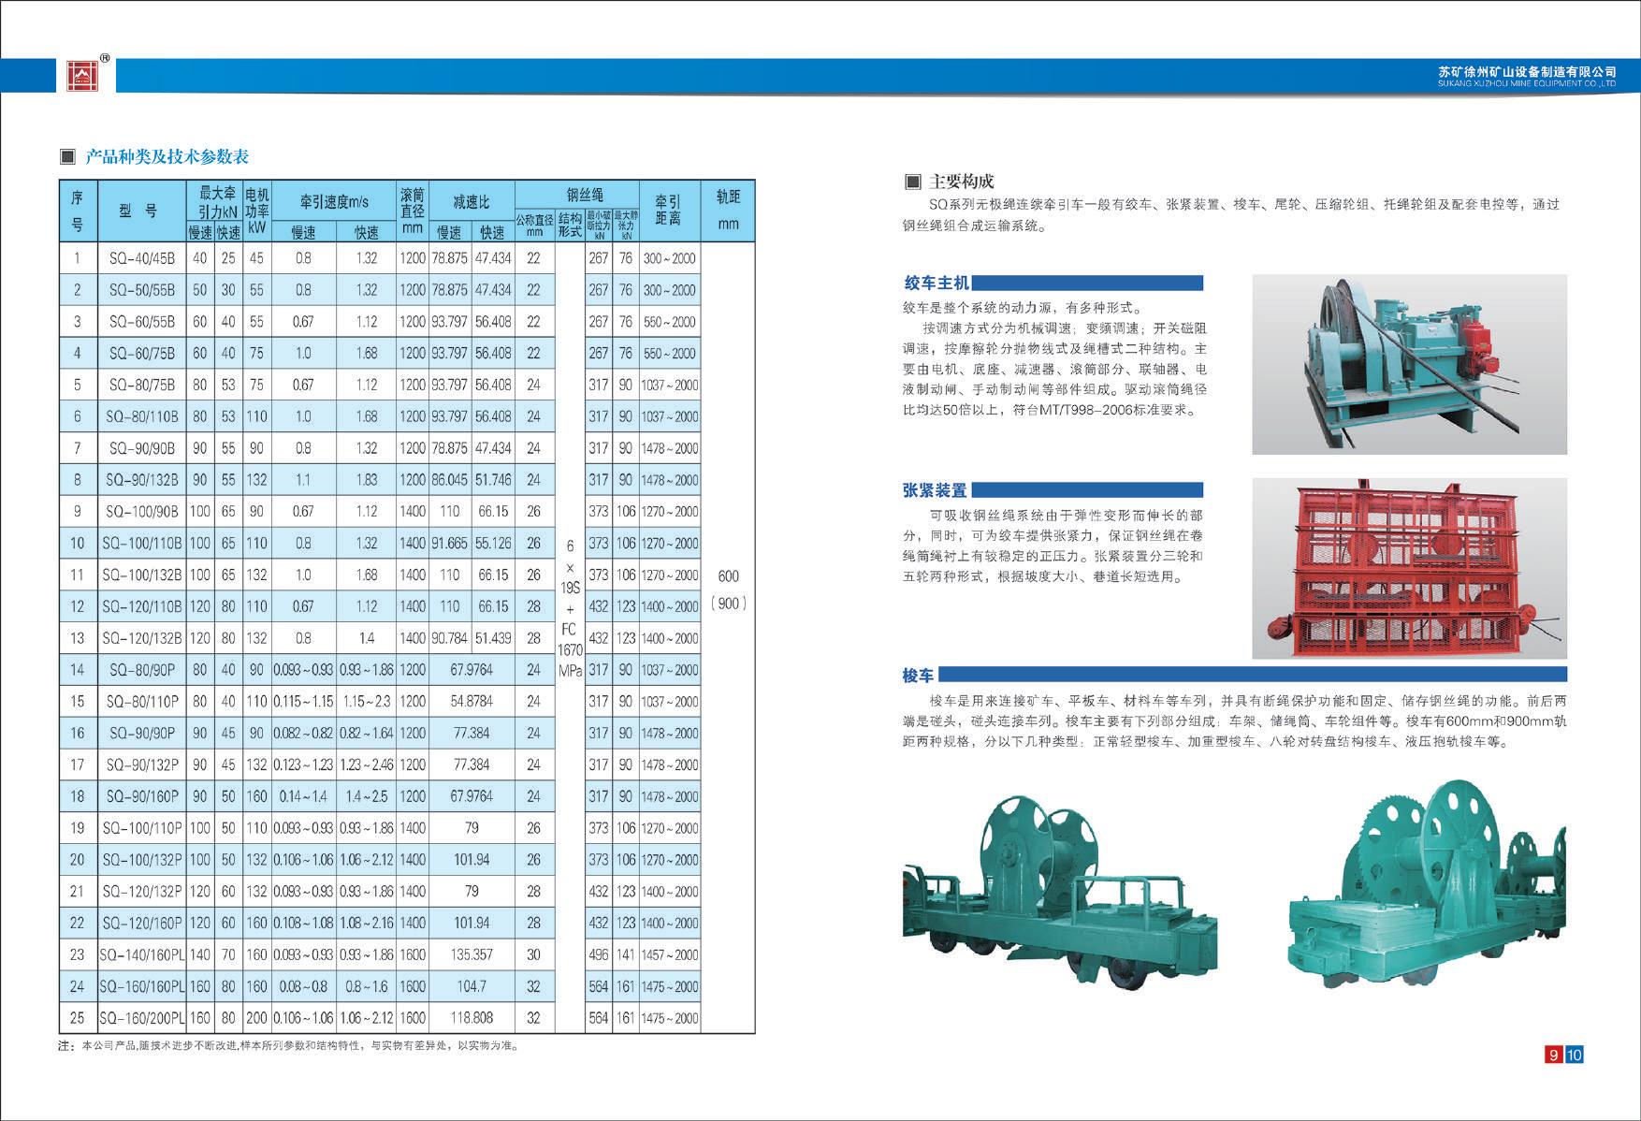Click the red page number 9

[1553, 1055]
